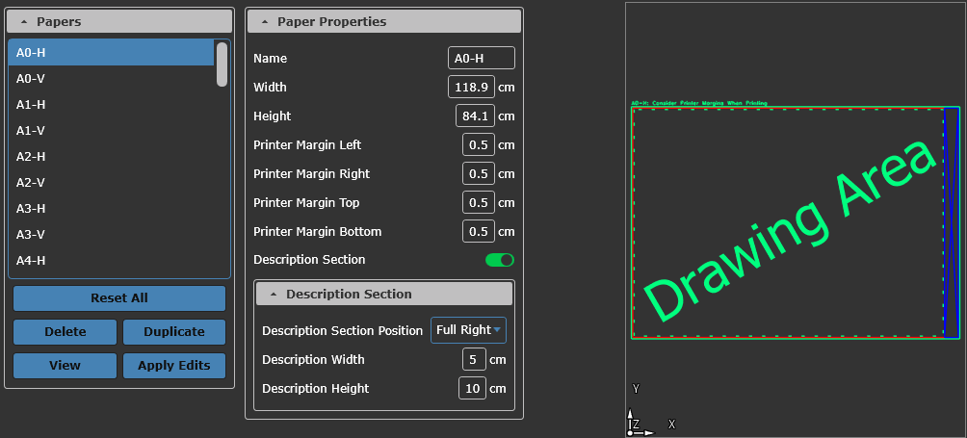Screen dimensions: 967x438
Task: Open the Description Section Position dropdown
Action: coord(468,330)
